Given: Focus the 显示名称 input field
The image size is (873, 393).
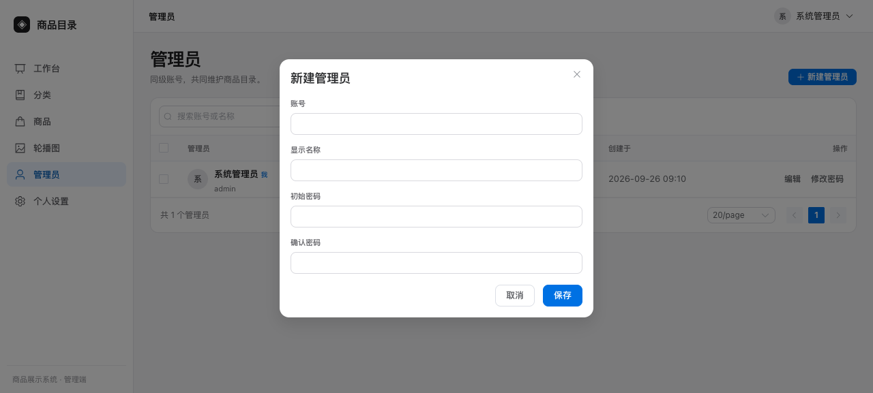Looking at the screenshot, I should [436, 170].
